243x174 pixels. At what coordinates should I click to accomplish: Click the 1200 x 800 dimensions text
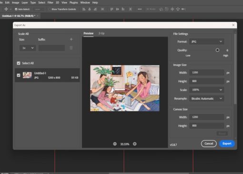coord(54,78)
